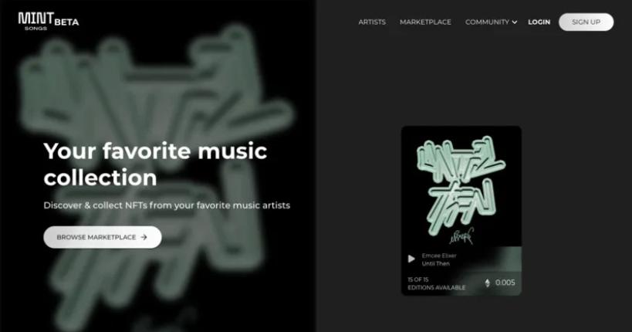Click the Browse Marketplace button
The image size is (632, 332).
103,237
